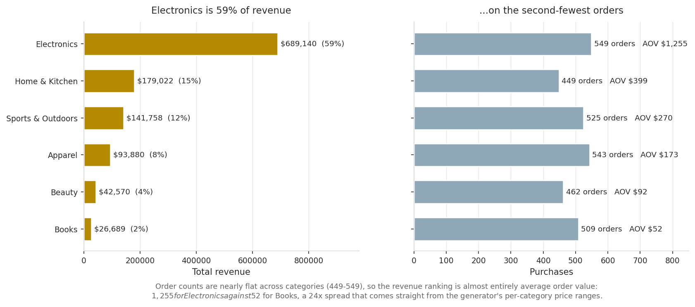Click the 'Home & Kitchen' axis label
Screen dimensions: 695x307
46,81
